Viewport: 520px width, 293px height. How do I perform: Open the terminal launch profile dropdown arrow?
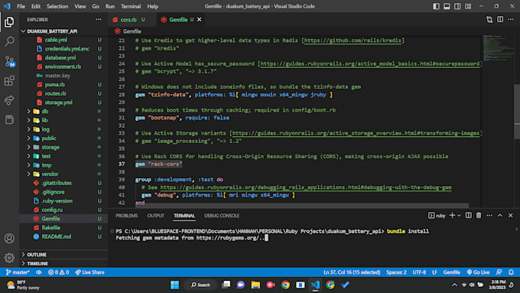coord(459,216)
